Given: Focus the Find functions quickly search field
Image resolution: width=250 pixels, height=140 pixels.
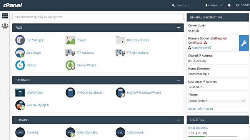Looking at the screenshot, I should 98,17.
